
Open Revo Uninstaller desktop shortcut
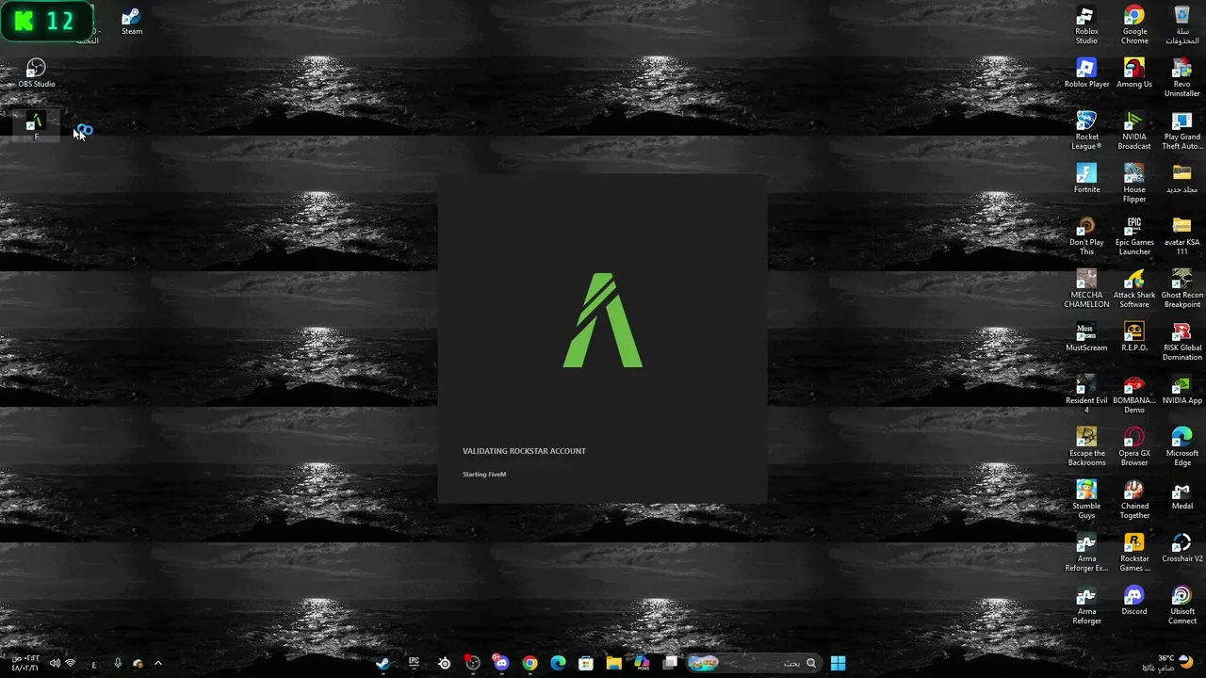click(x=1182, y=78)
